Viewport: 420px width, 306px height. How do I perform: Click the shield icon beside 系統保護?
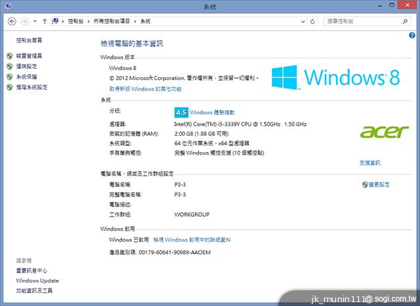(x=10, y=77)
